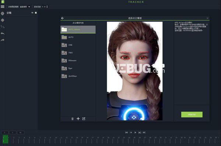Jump to the last frame
This screenshot has width=221, height=146.
tap(144, 132)
